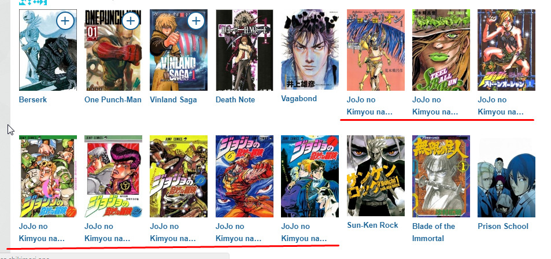Click the Vinland Saga title link
Viewport: 551px width, 259px height.
pos(173,100)
